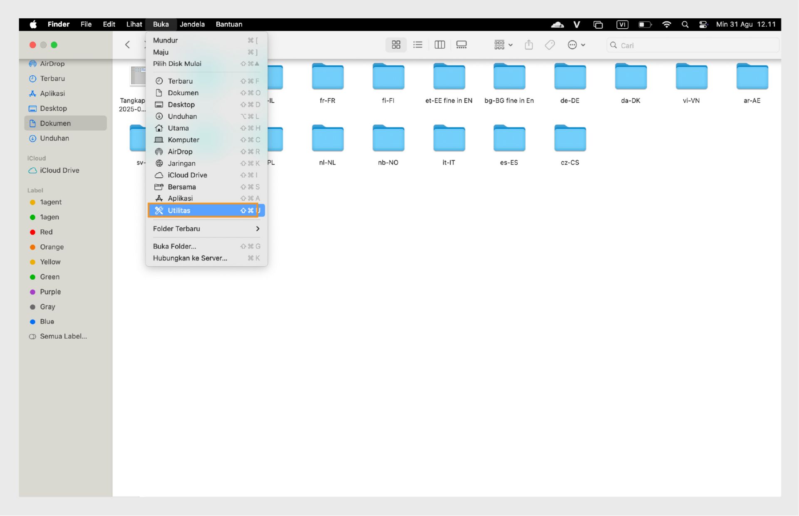Screen dimensions: 799x516
Task: Open the more actions ellipsis dropdown
Action: click(576, 45)
